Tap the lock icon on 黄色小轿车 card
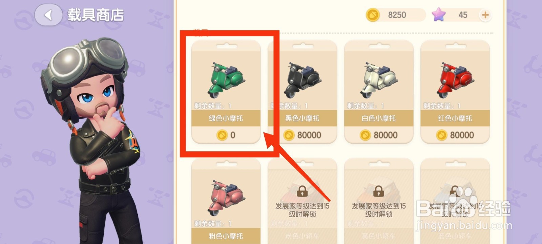Screen dimensions: 542x244 click(378, 191)
